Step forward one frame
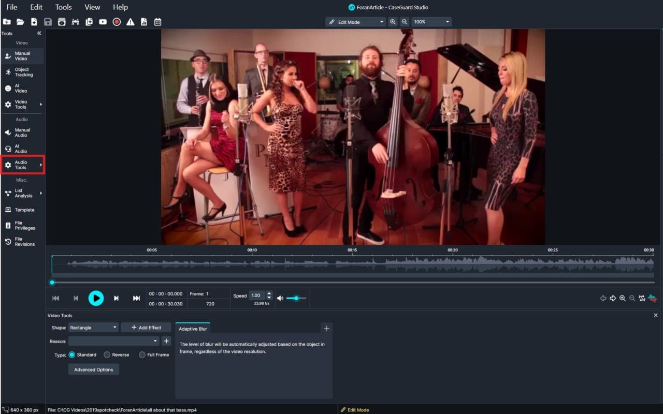Viewport: 663px width, 414px height. coord(116,298)
